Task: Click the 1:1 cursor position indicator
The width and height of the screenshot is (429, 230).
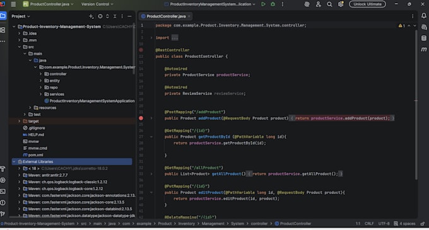Action: [358, 224]
